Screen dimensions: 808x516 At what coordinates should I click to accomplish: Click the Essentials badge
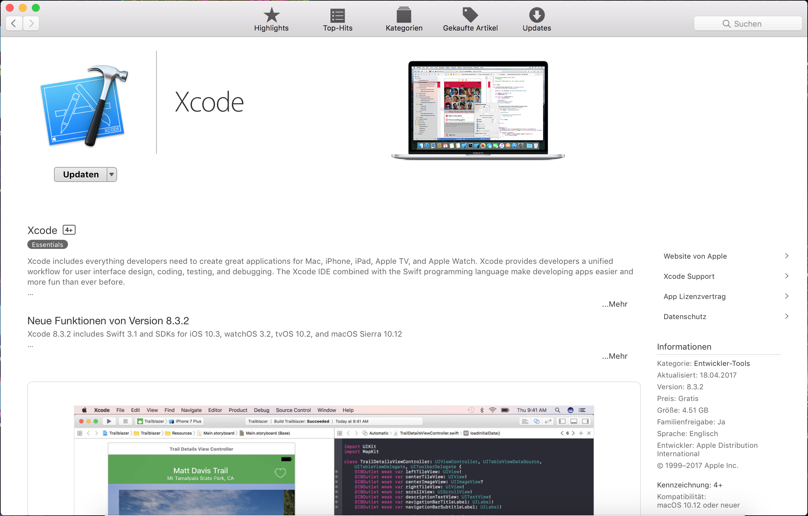point(47,245)
